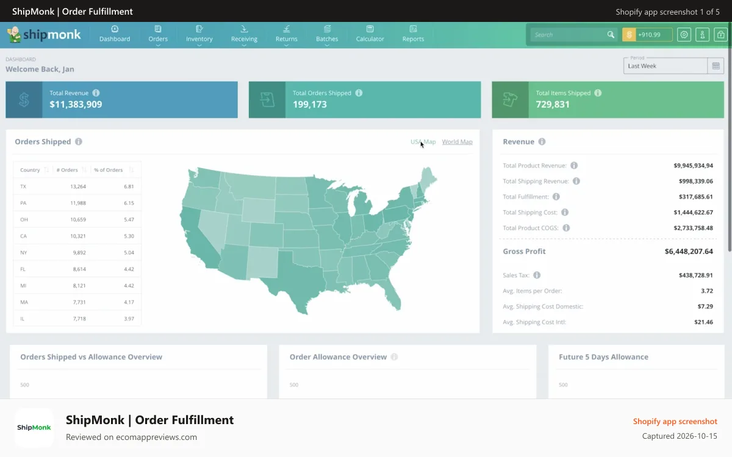Open the user profile icon
This screenshot has height=457, width=732.
pos(703,35)
